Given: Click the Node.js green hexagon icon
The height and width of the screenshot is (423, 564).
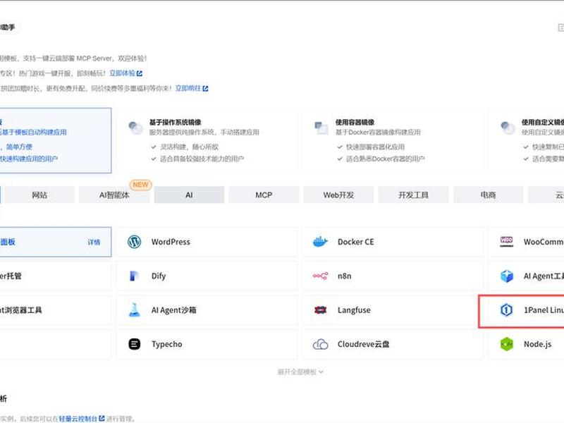Looking at the screenshot, I should tap(506, 344).
